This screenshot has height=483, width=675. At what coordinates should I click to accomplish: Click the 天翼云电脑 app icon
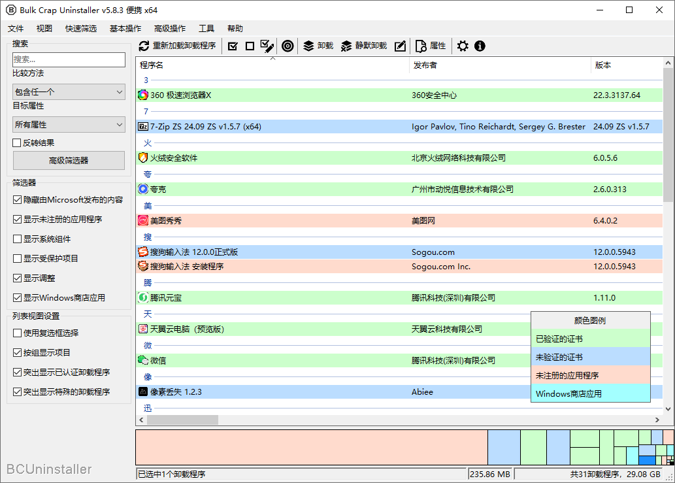pos(143,329)
